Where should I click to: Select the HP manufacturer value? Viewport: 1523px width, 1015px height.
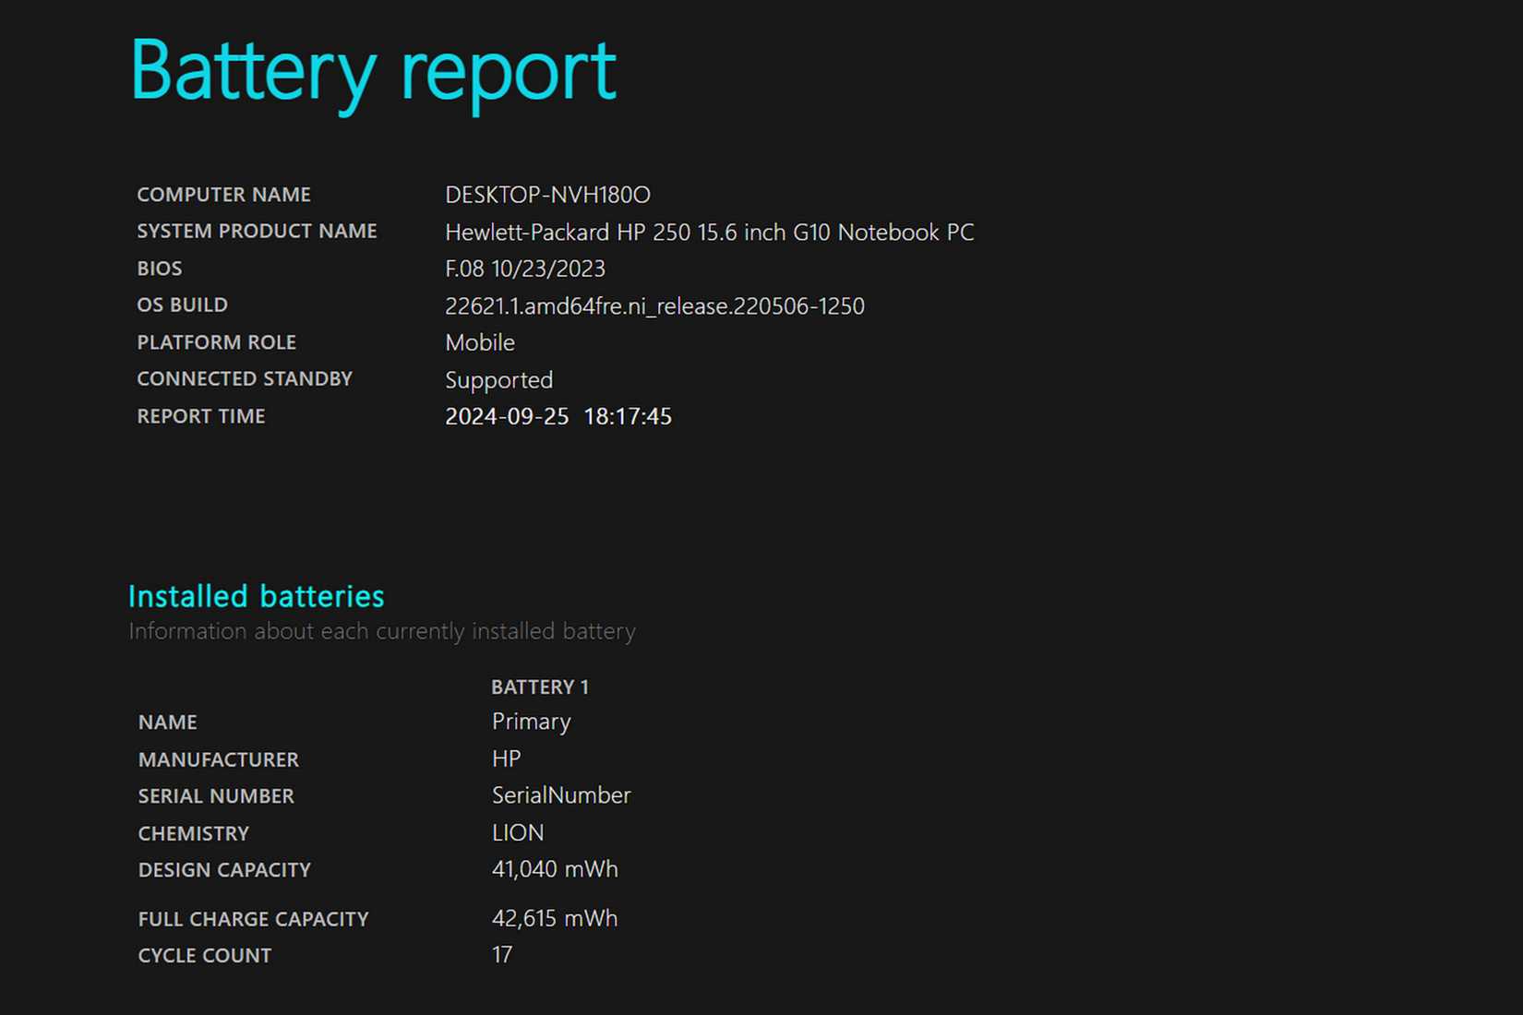click(506, 758)
